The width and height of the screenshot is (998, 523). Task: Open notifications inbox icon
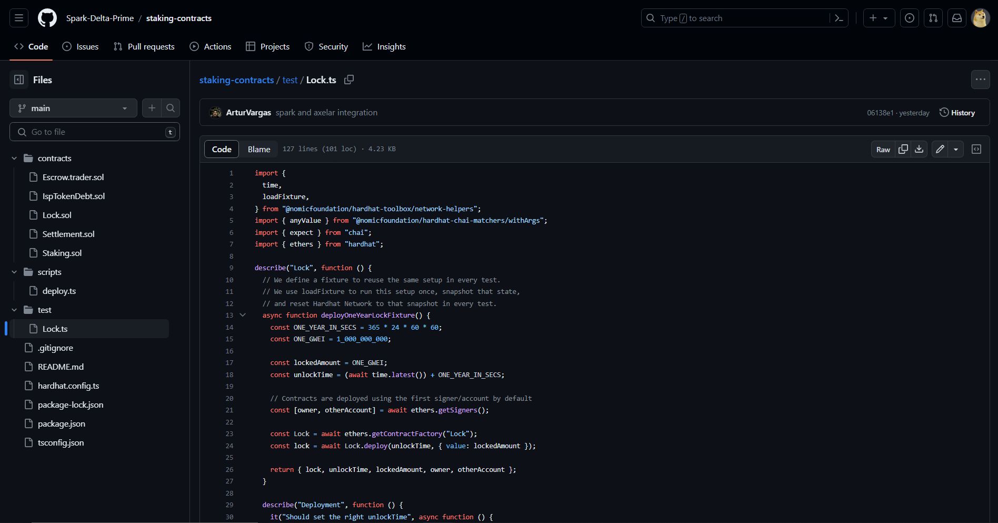pos(956,18)
